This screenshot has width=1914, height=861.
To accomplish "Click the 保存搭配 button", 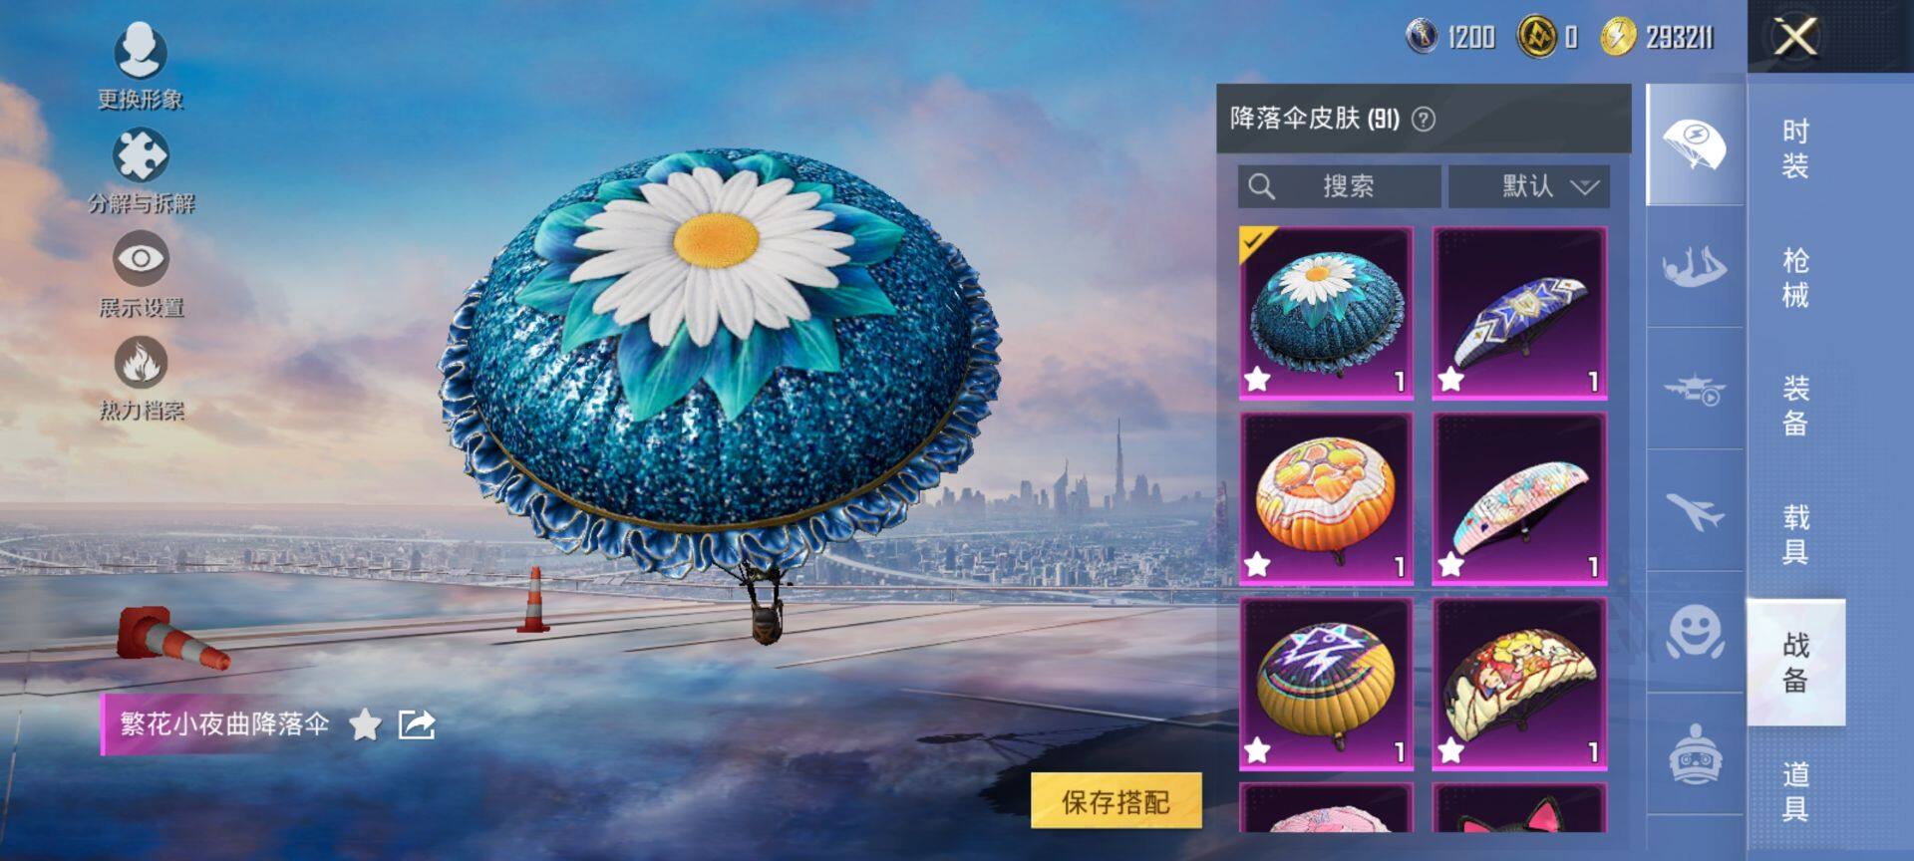I will tap(1116, 801).
